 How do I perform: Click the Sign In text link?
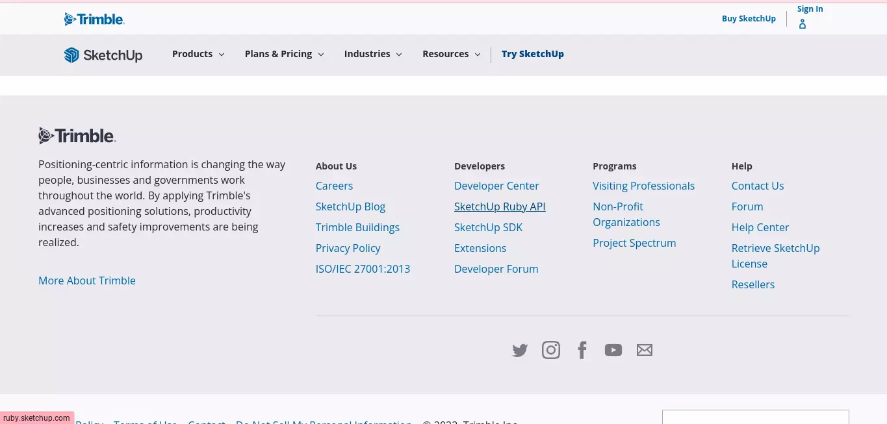(810, 9)
